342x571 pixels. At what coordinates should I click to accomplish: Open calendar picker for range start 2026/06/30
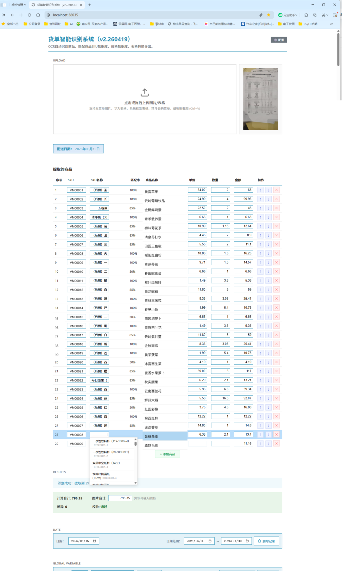pyautogui.click(x=210, y=541)
